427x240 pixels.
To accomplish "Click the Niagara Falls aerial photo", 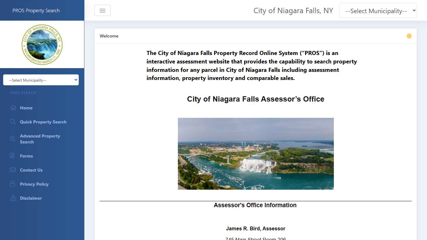I will click(256, 153).
